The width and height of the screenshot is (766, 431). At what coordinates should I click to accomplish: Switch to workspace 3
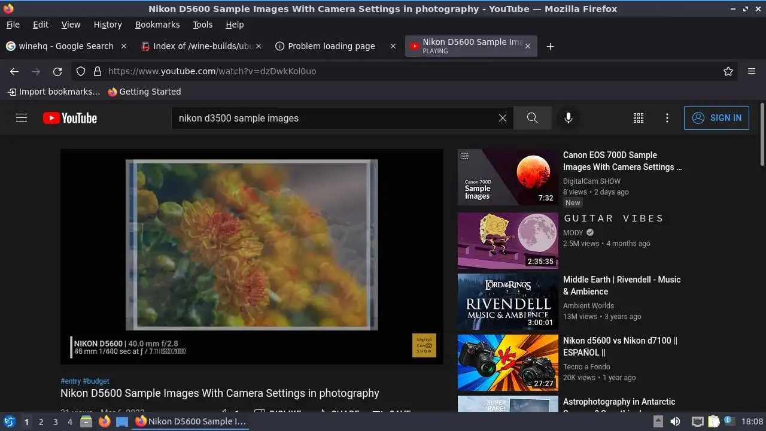coord(55,422)
